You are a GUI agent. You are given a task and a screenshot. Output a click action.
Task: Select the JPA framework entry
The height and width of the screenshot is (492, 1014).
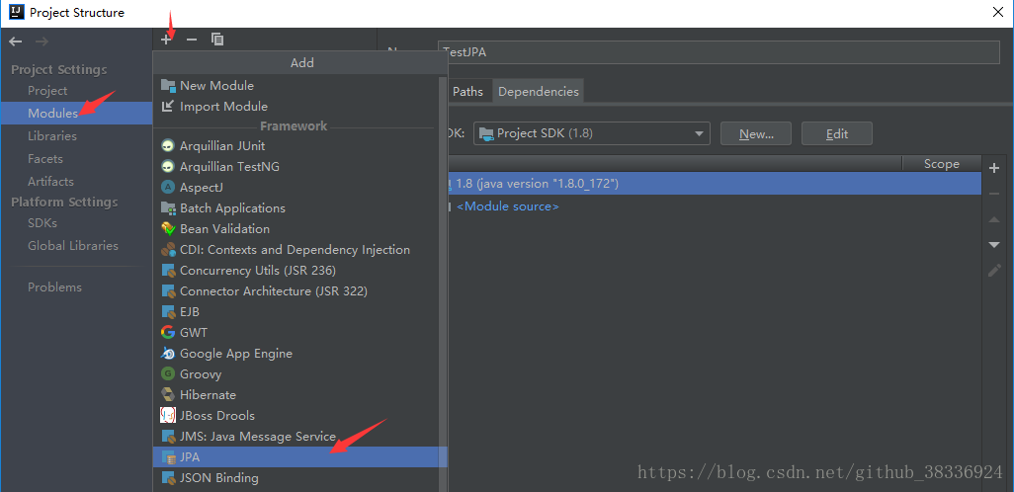(x=299, y=457)
